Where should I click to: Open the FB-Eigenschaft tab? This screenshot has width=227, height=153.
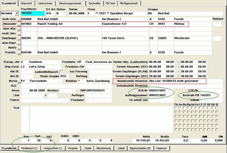tap(129, 3)
